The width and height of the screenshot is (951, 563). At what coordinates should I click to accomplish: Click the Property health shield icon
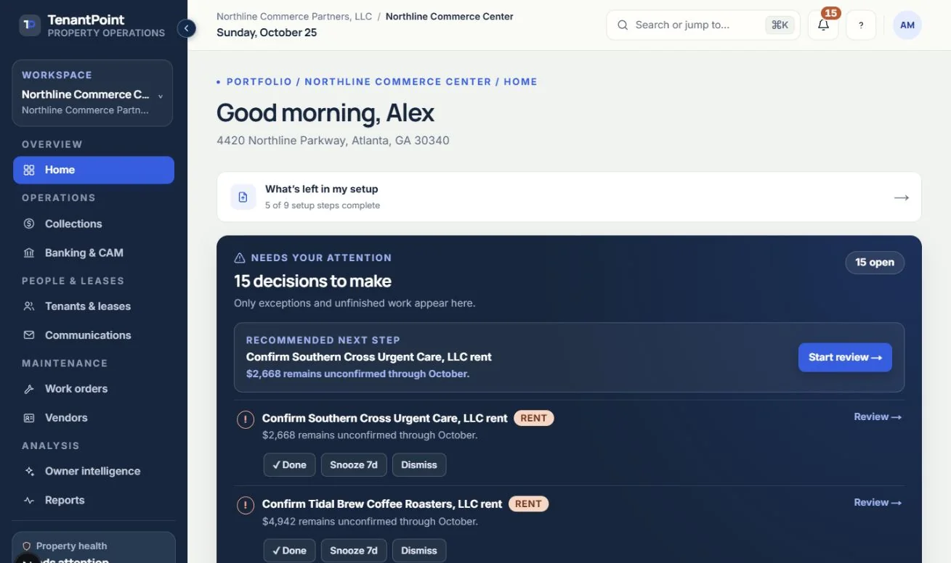(x=27, y=546)
